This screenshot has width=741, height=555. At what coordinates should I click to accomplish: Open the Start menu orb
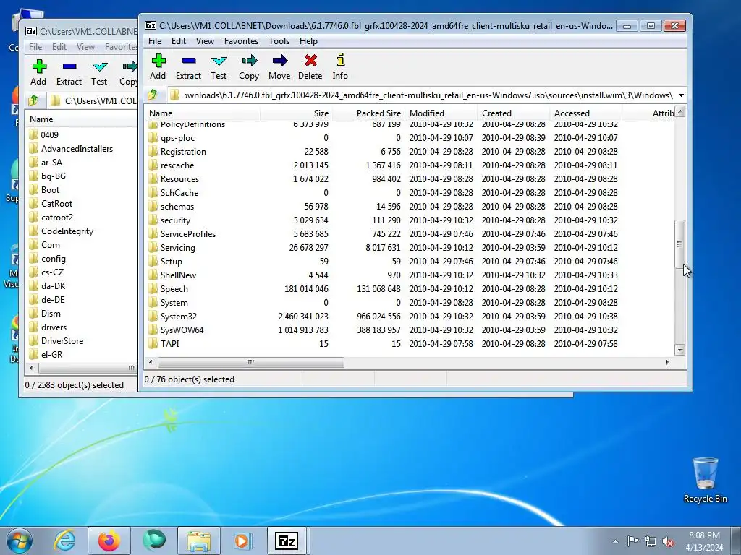(20, 541)
